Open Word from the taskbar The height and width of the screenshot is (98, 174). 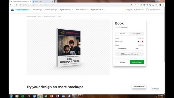click(x=69, y=96)
